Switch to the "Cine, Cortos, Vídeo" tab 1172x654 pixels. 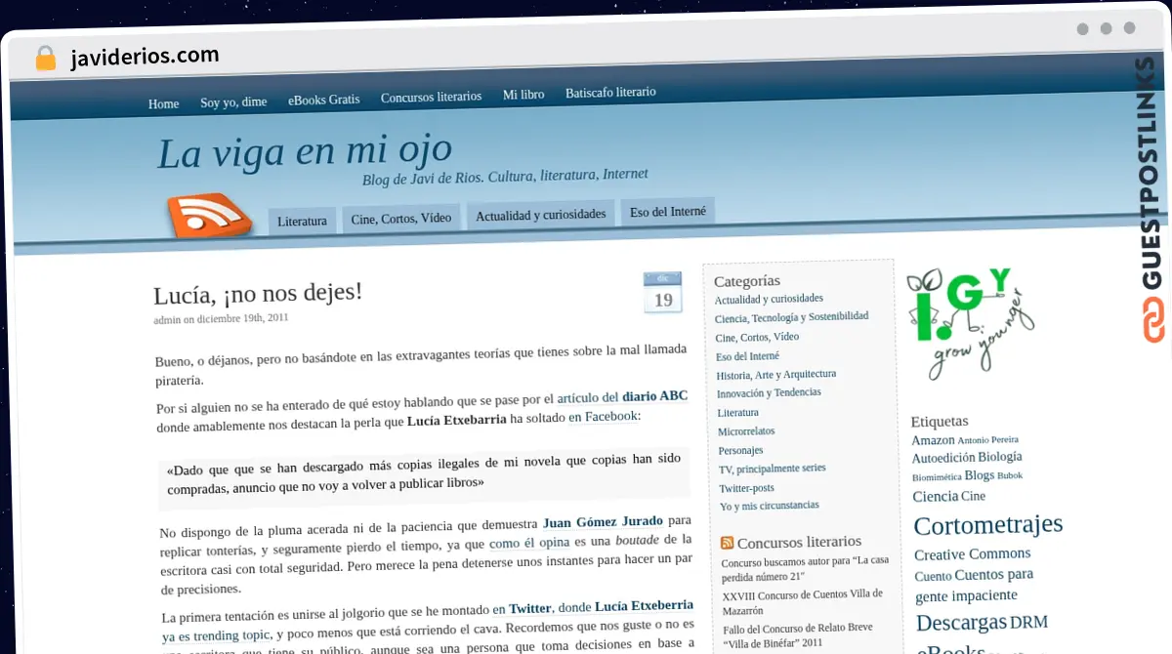(x=400, y=217)
